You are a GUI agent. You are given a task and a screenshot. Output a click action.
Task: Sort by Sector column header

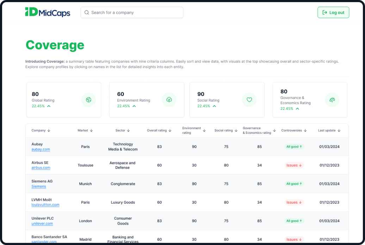(x=123, y=131)
